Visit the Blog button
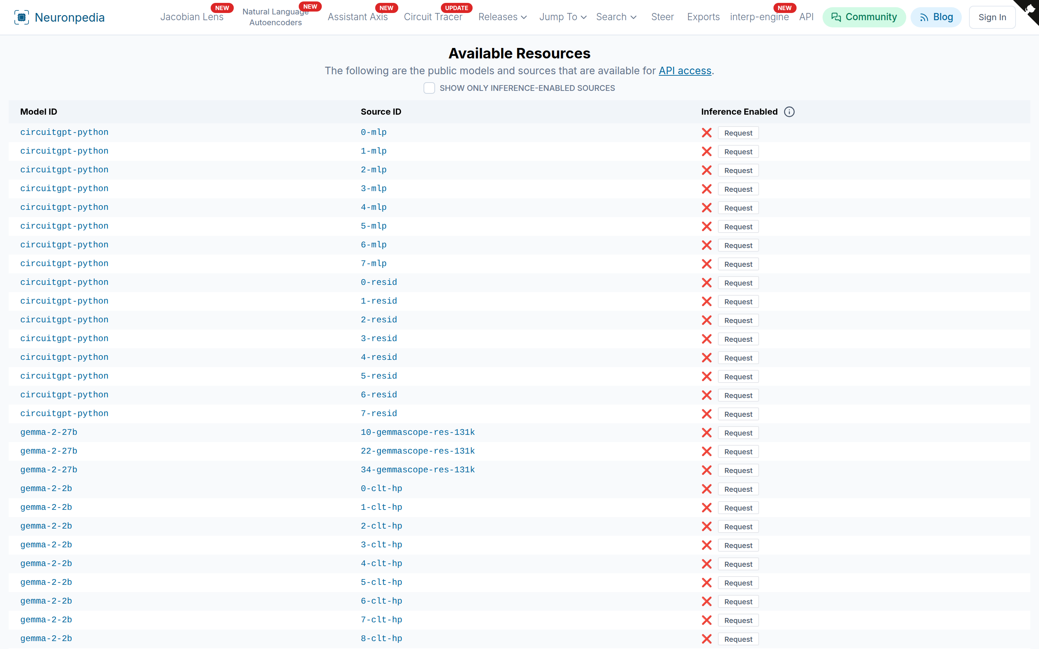 [x=936, y=17]
